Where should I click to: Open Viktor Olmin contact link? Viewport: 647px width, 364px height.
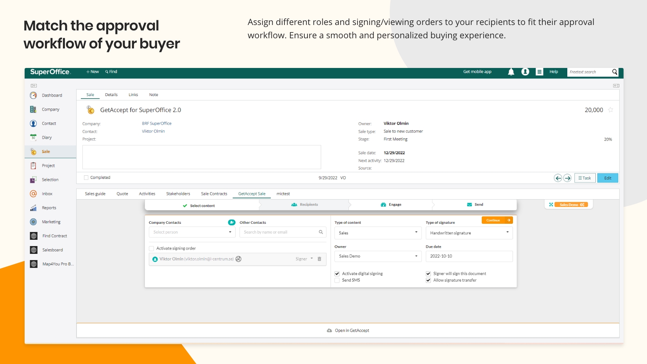coord(153,131)
